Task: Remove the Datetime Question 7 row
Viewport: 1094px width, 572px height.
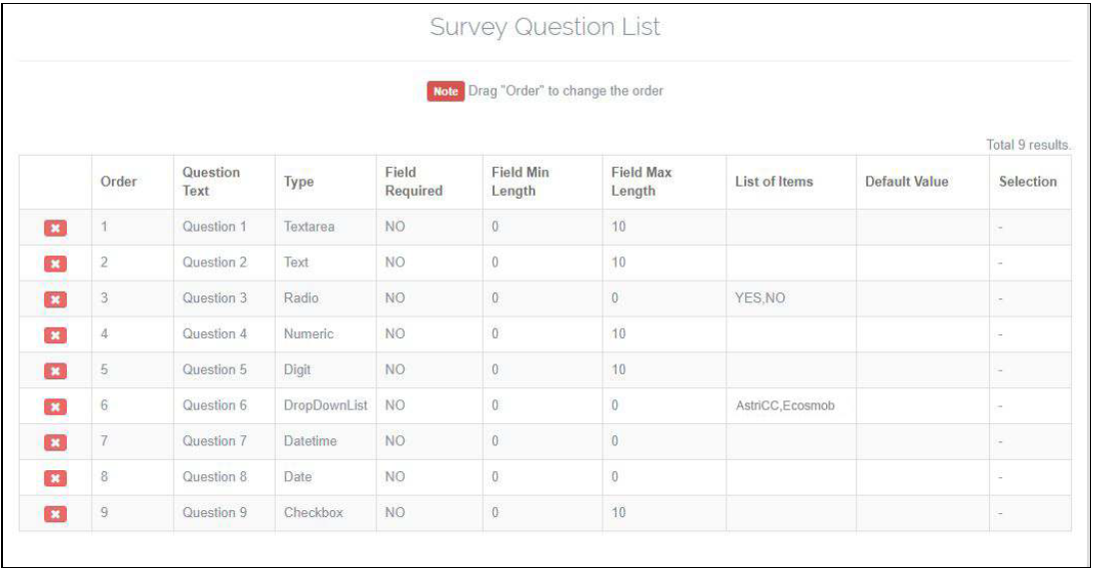Action: tap(55, 442)
